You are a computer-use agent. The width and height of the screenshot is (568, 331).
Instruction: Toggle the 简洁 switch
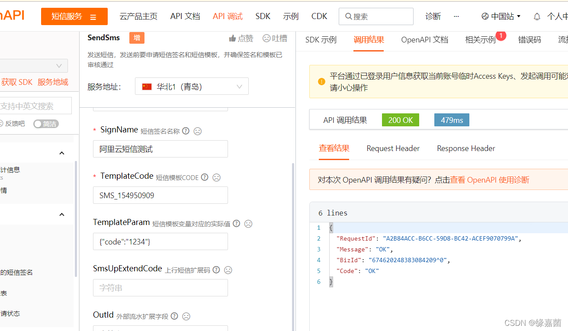[x=46, y=124]
